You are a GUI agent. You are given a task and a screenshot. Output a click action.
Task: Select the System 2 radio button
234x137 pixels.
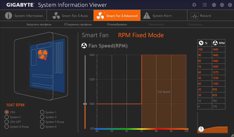pos(6,117)
